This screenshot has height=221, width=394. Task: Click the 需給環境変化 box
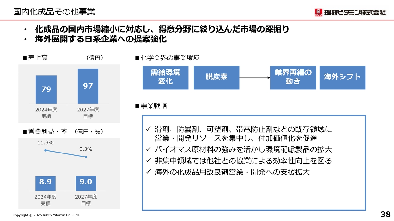click(165, 78)
